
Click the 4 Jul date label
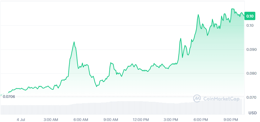tap(21, 119)
